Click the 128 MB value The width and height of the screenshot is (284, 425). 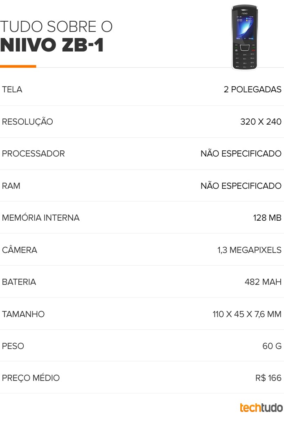(267, 218)
